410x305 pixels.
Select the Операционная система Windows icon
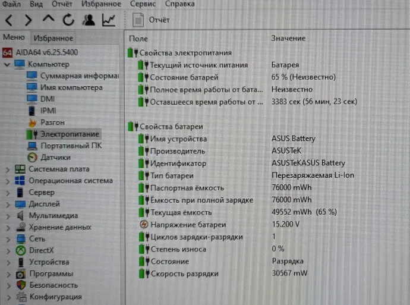pos(20,181)
